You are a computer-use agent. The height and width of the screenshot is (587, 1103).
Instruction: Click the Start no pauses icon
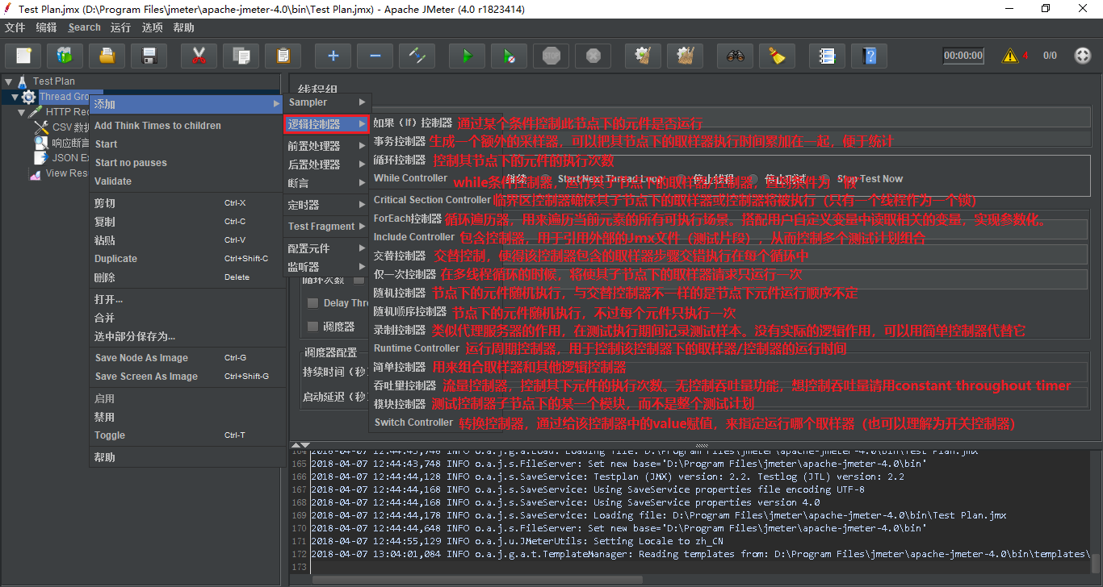coord(509,56)
